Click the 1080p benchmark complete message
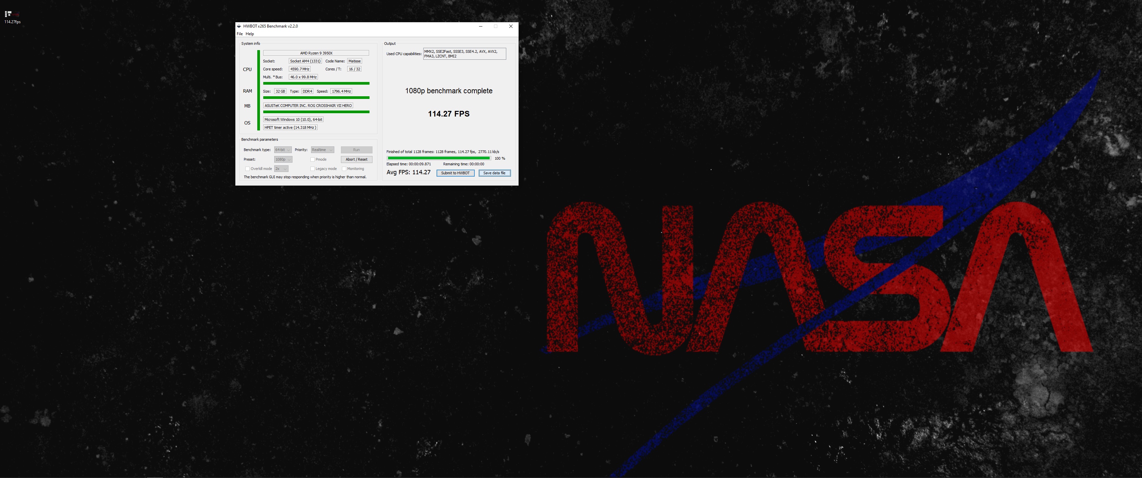 [449, 91]
